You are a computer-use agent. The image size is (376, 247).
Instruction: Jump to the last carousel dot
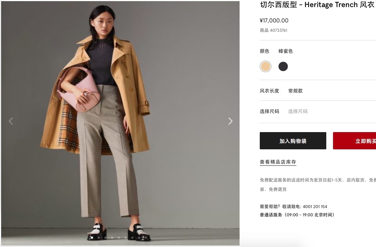click(x=146, y=238)
